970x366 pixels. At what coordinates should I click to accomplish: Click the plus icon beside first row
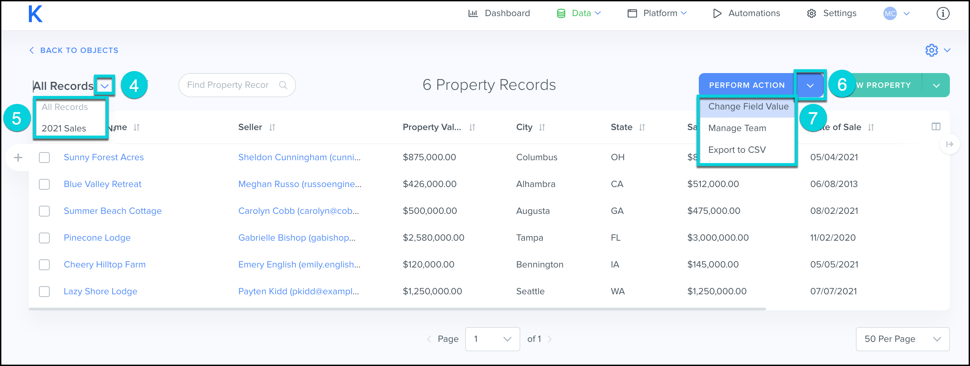18,157
